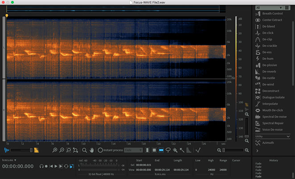Open the De-hum module
The width and height of the screenshot is (295, 179).
coord(269,58)
